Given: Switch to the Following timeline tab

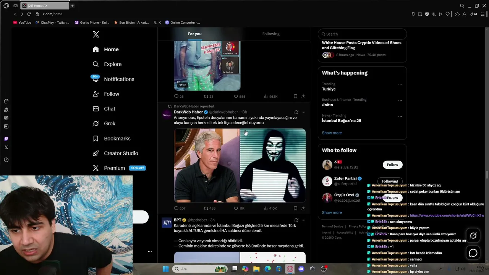Looking at the screenshot, I should pos(271,34).
